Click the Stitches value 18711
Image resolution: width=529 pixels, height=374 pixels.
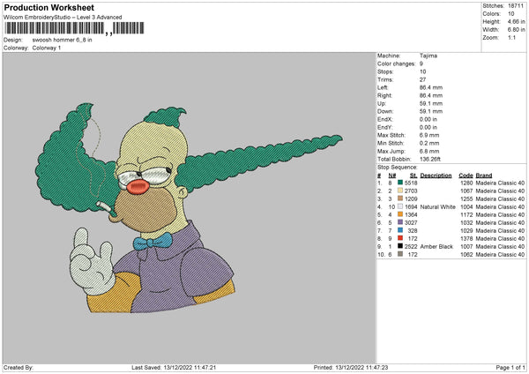(x=516, y=6)
